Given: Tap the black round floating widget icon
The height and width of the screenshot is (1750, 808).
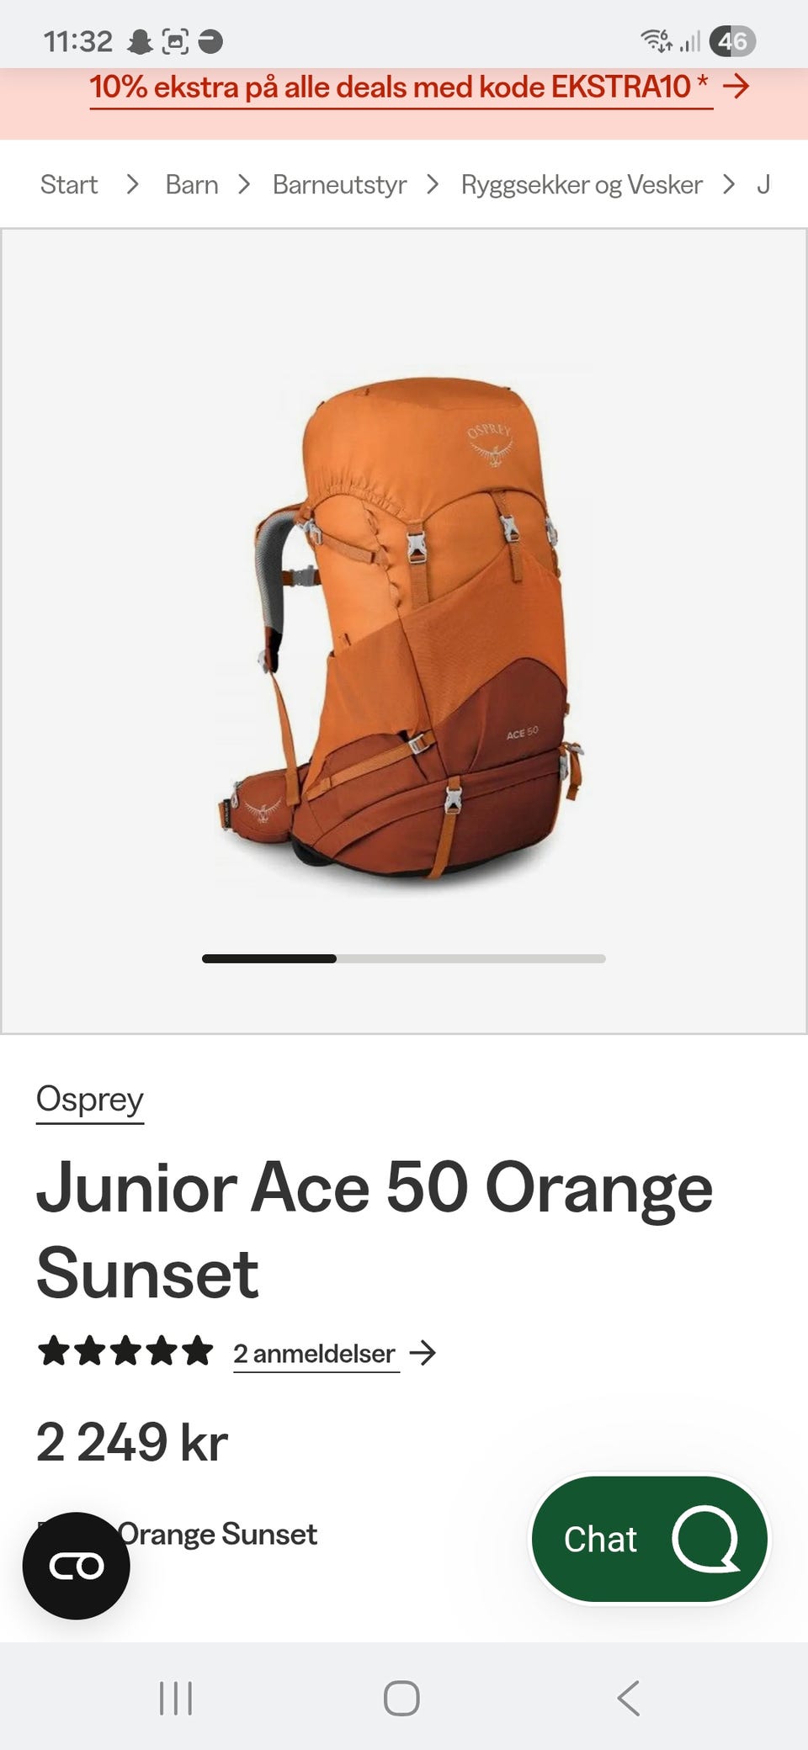Looking at the screenshot, I should pos(76,1566).
